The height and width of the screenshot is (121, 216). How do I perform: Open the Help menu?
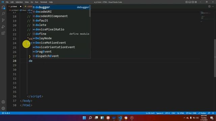51,2
